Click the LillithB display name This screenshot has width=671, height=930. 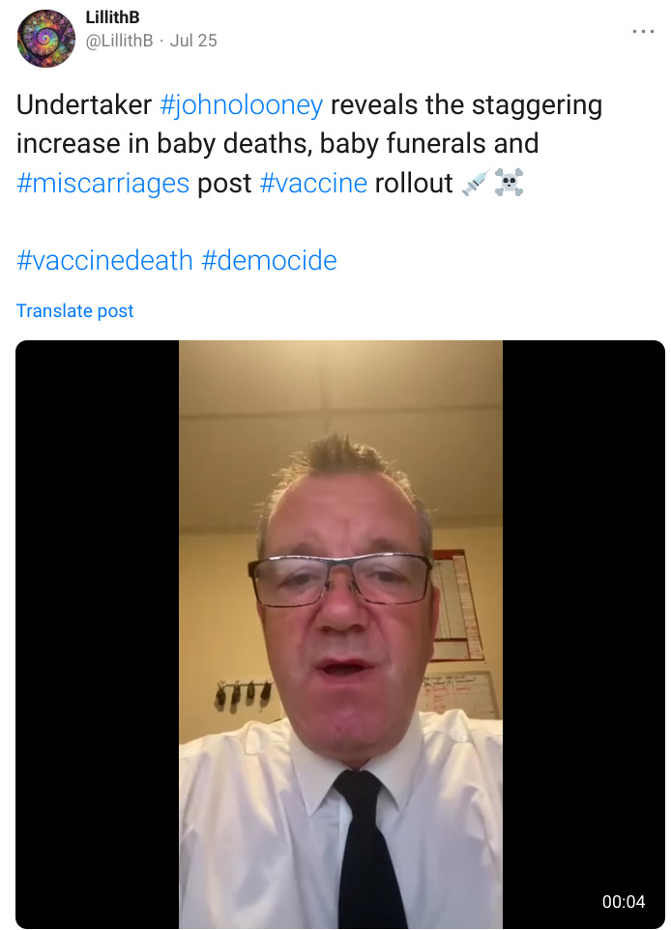coord(112,17)
